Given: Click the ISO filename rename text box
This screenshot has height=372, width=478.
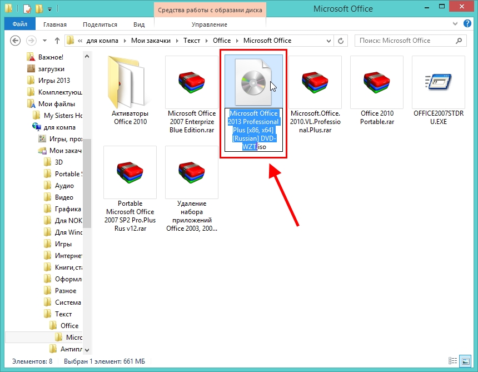Looking at the screenshot, I should [x=253, y=130].
